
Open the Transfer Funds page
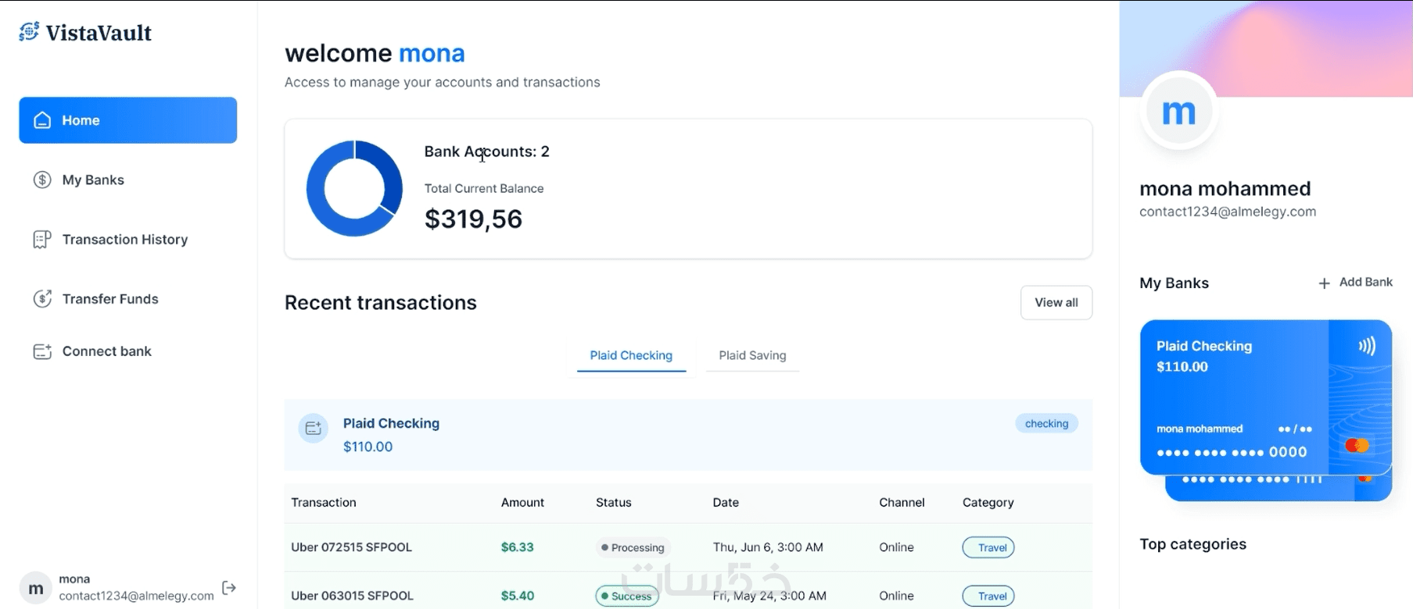(110, 299)
